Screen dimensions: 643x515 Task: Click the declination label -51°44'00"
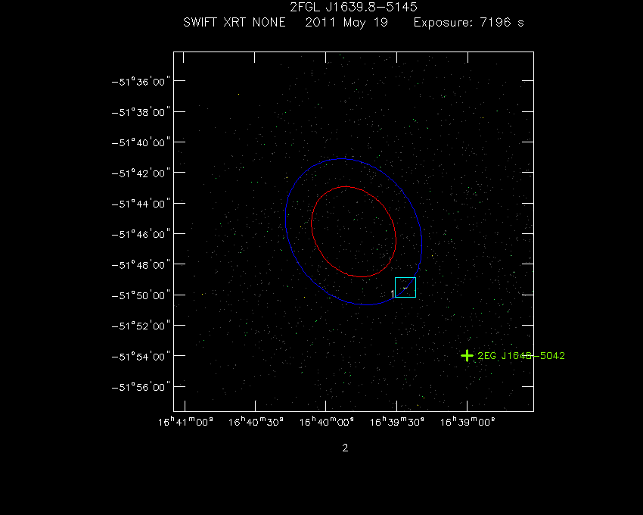[x=141, y=204]
